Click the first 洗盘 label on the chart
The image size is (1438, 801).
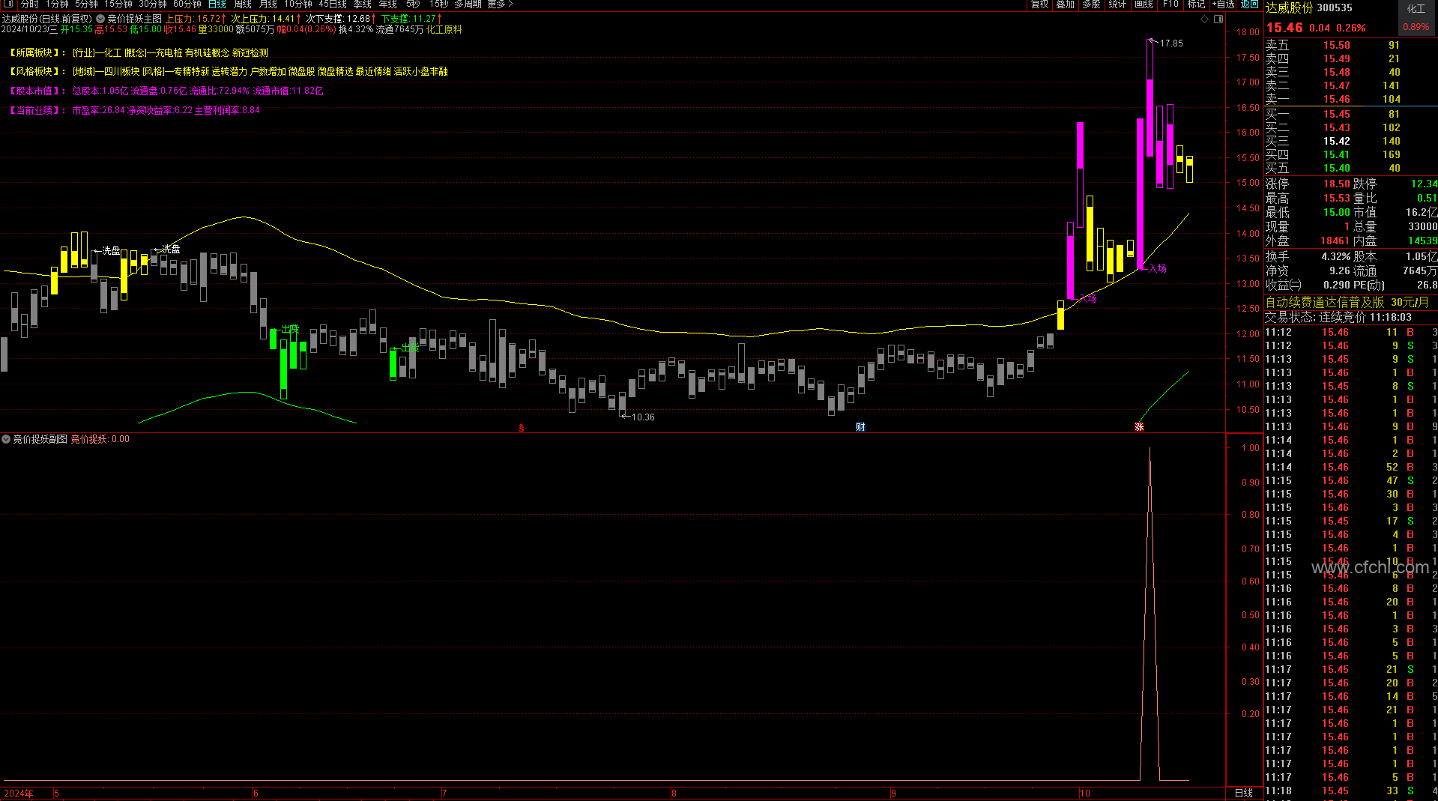click(x=111, y=250)
